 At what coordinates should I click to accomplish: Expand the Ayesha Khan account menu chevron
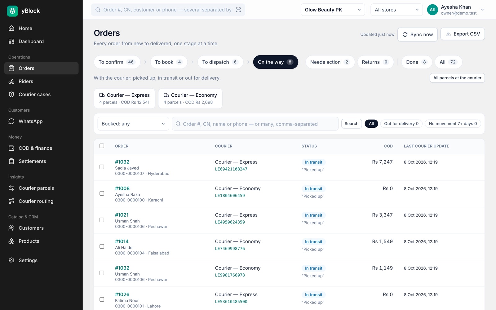click(482, 10)
